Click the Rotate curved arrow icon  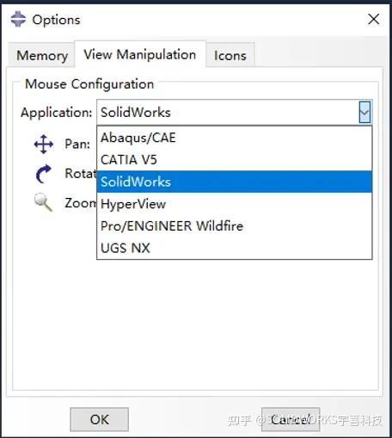click(44, 174)
